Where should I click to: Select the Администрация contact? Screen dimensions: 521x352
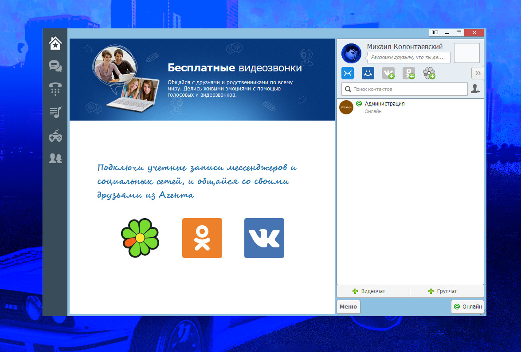[x=410, y=107]
